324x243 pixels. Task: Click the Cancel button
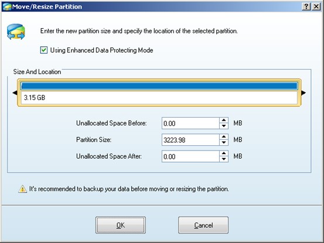[203, 225]
